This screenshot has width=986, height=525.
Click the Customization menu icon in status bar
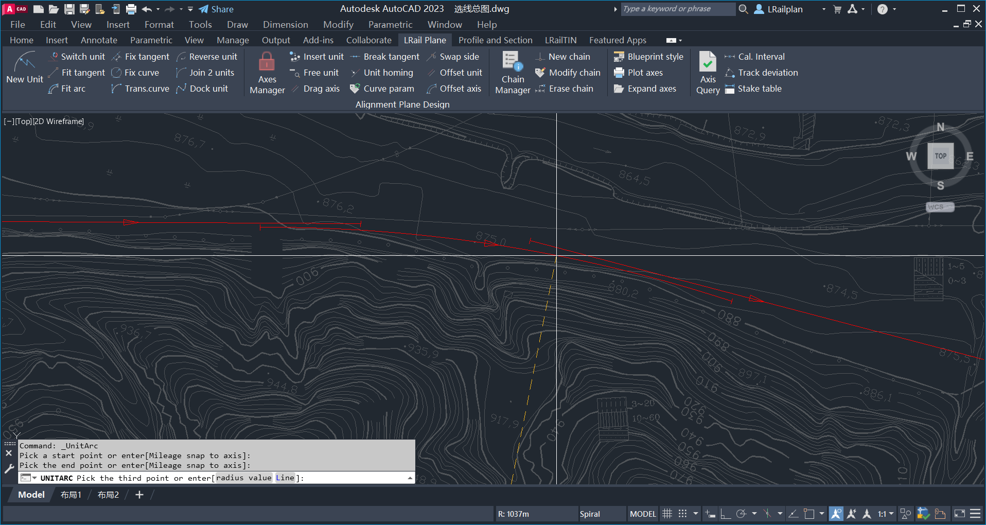(x=975, y=514)
